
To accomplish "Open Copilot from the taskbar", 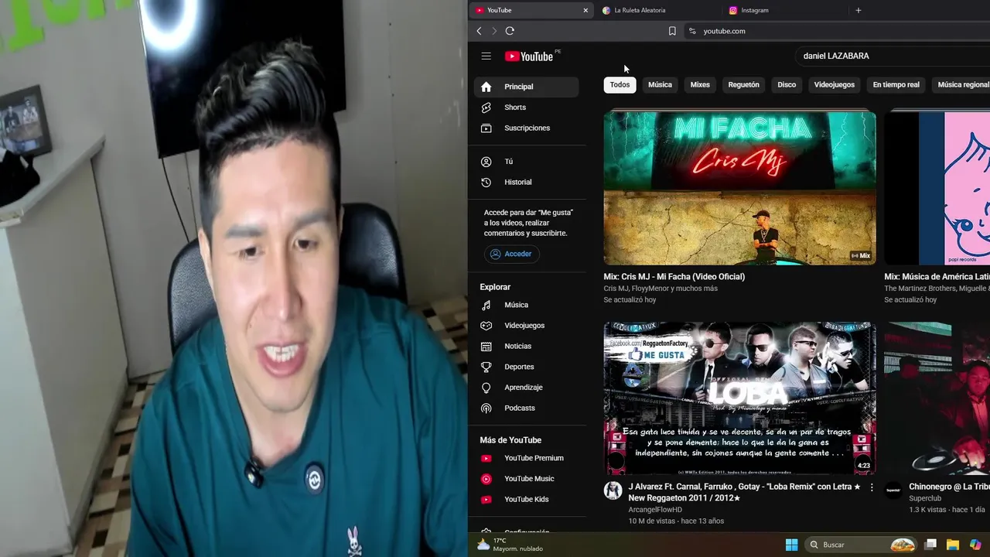I will tap(975, 545).
